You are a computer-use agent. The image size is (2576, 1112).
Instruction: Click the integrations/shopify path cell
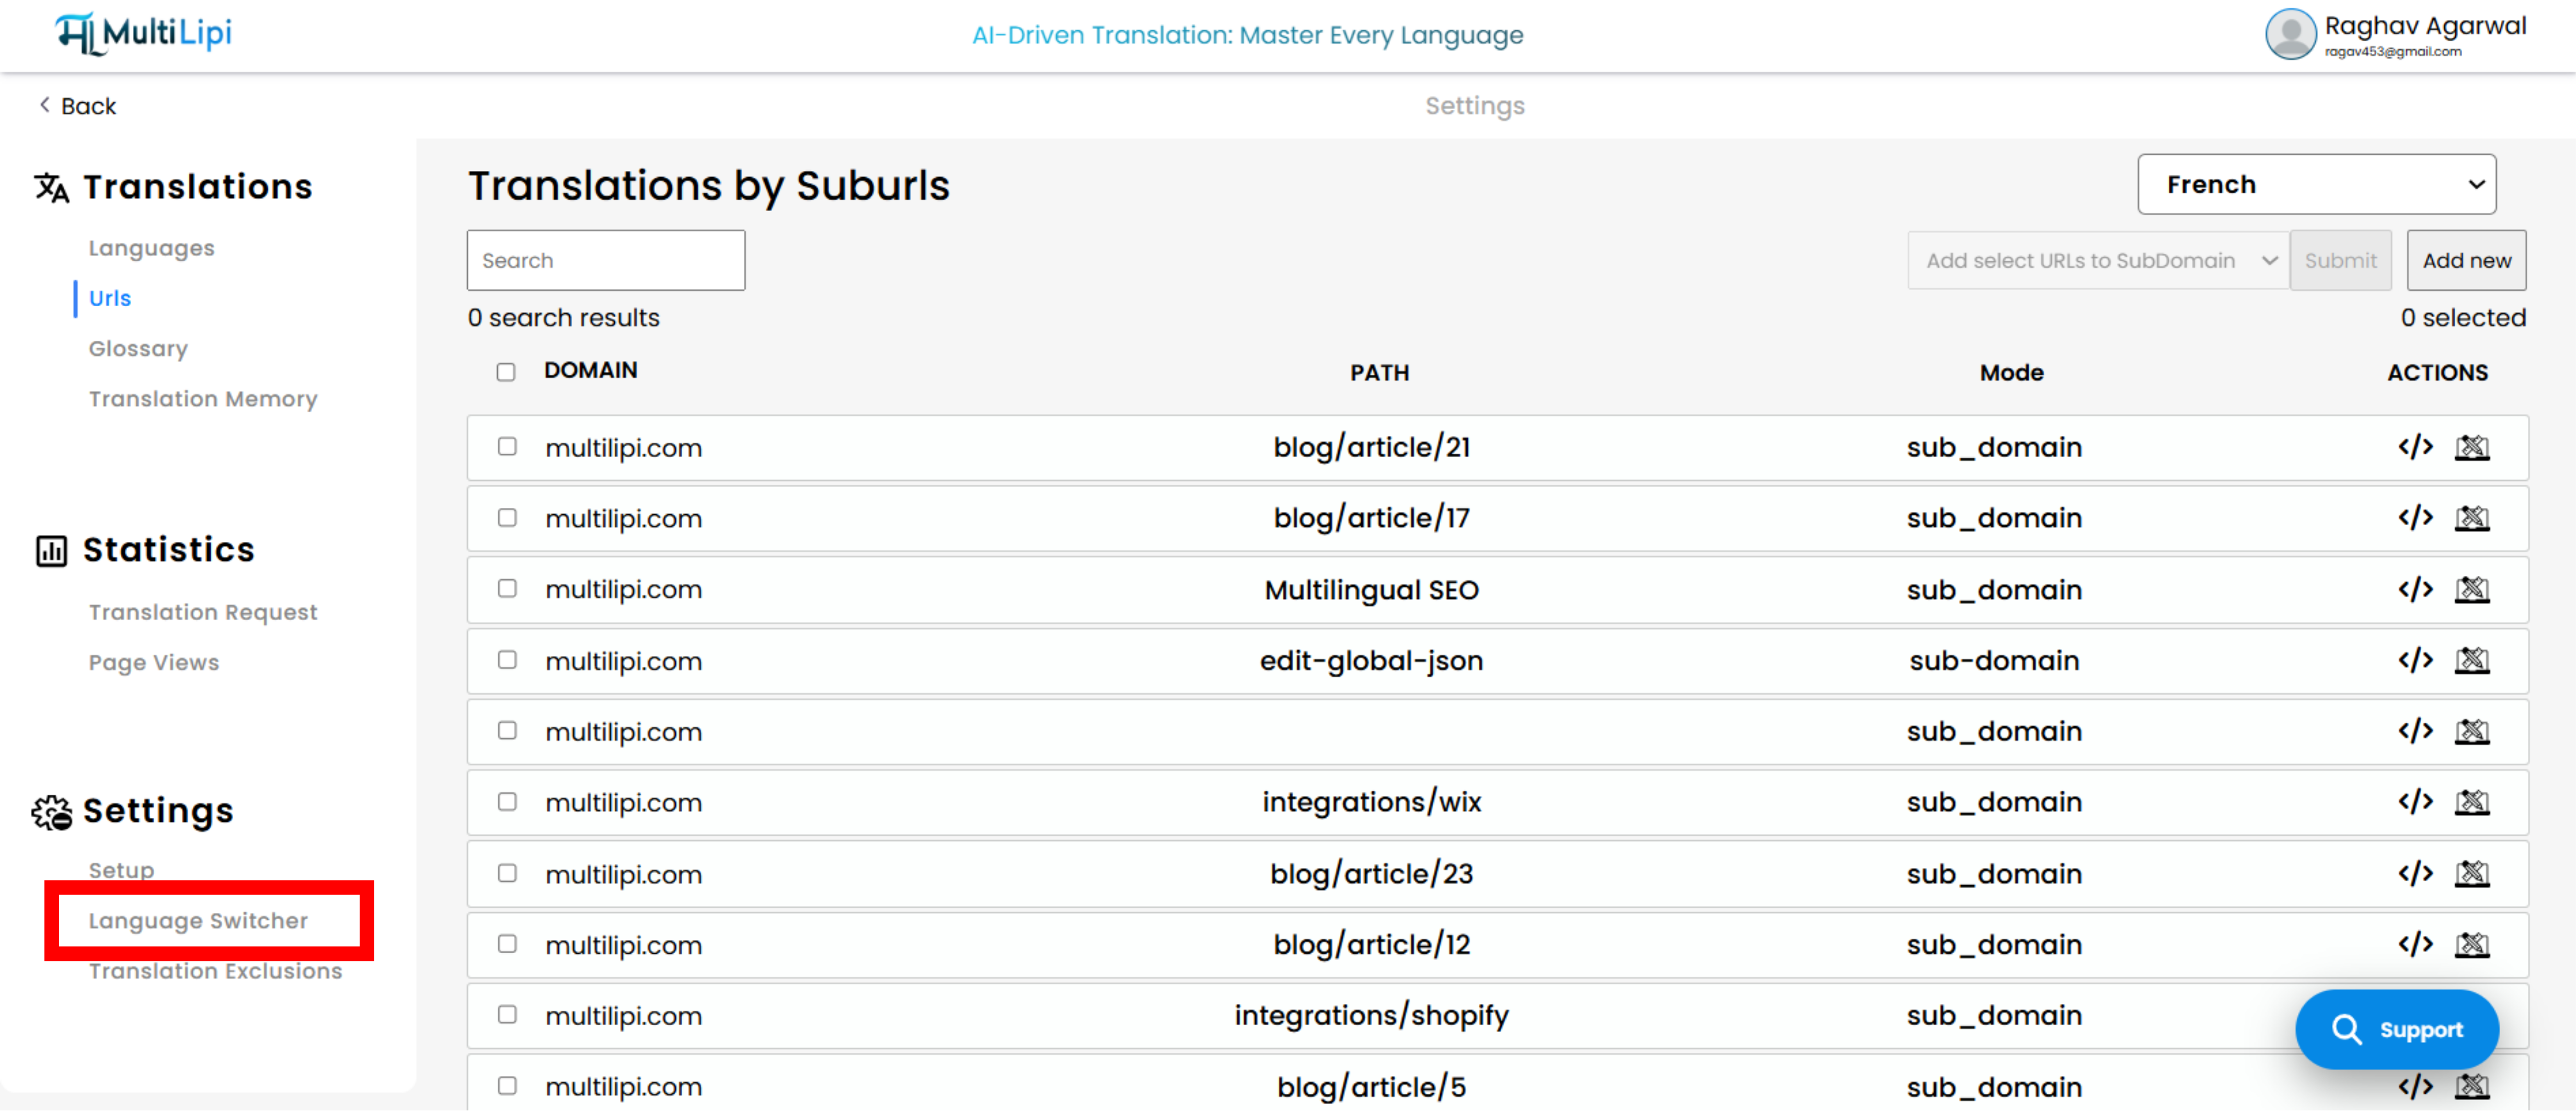1371,1015
